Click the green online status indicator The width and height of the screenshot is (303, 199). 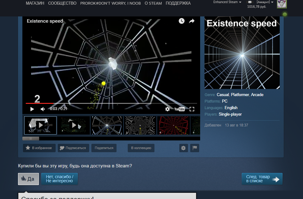pyautogui.click(x=285, y=14)
